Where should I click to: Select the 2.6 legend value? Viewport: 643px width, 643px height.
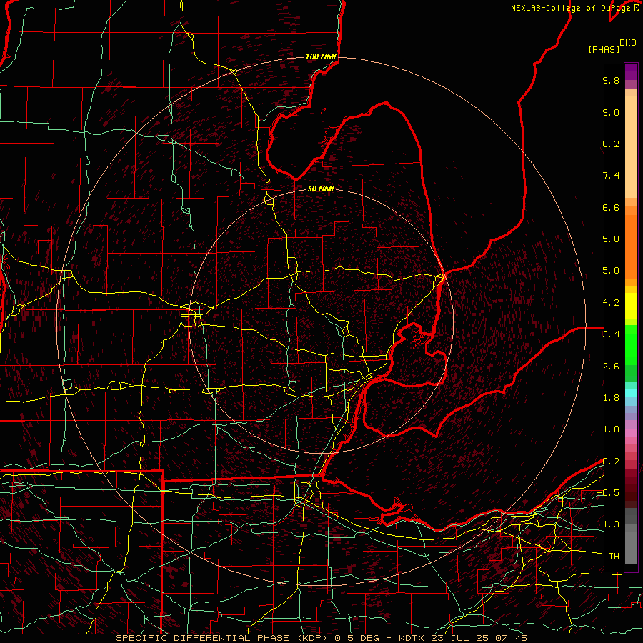pyautogui.click(x=611, y=367)
